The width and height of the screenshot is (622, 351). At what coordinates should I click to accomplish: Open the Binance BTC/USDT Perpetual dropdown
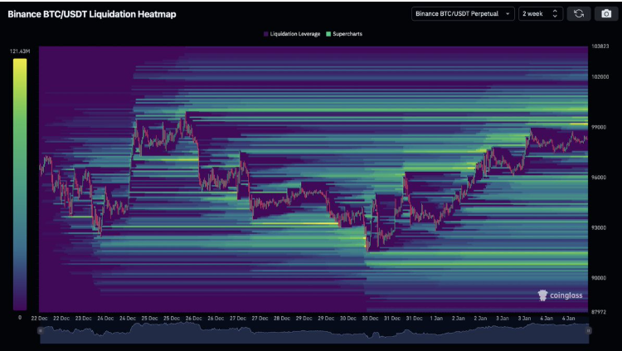point(463,14)
